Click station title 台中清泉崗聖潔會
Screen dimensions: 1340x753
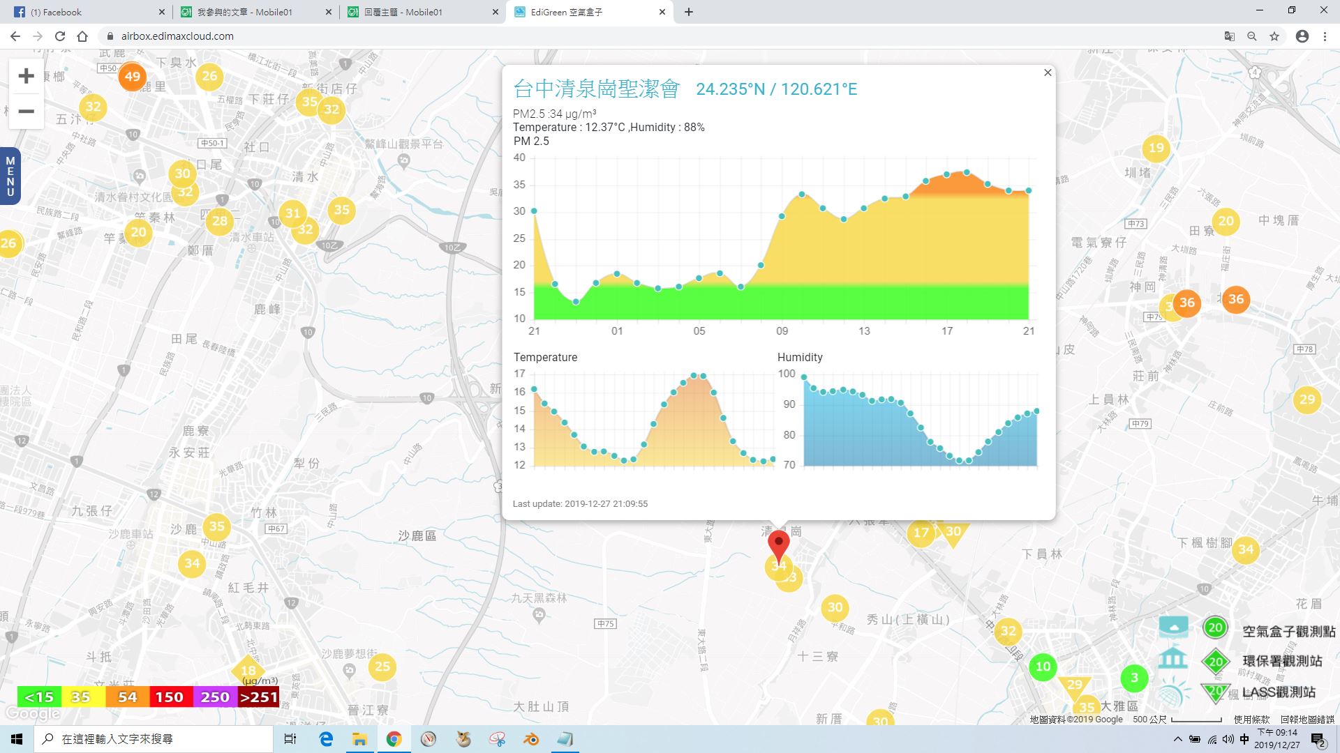pos(596,89)
